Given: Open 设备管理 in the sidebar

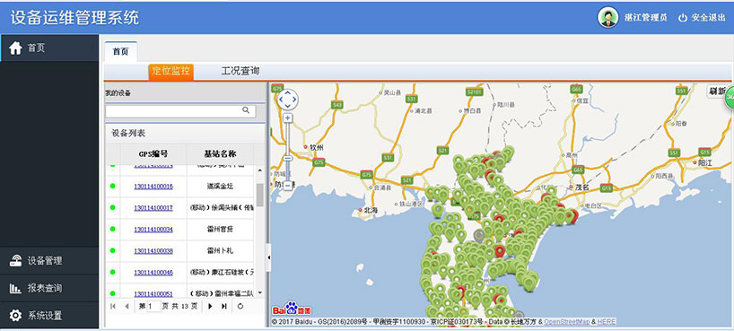Looking at the screenshot, I should (49, 261).
